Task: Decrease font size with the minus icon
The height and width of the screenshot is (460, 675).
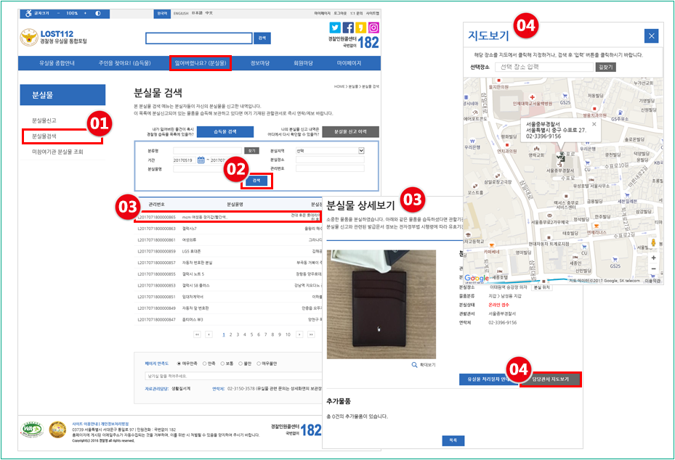Action: tap(59, 13)
